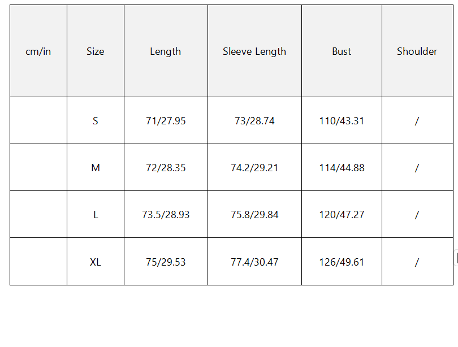Viewport: 458px width, 347px height.
Task: Select the 126/49.61 bust cell
Action: (342, 262)
